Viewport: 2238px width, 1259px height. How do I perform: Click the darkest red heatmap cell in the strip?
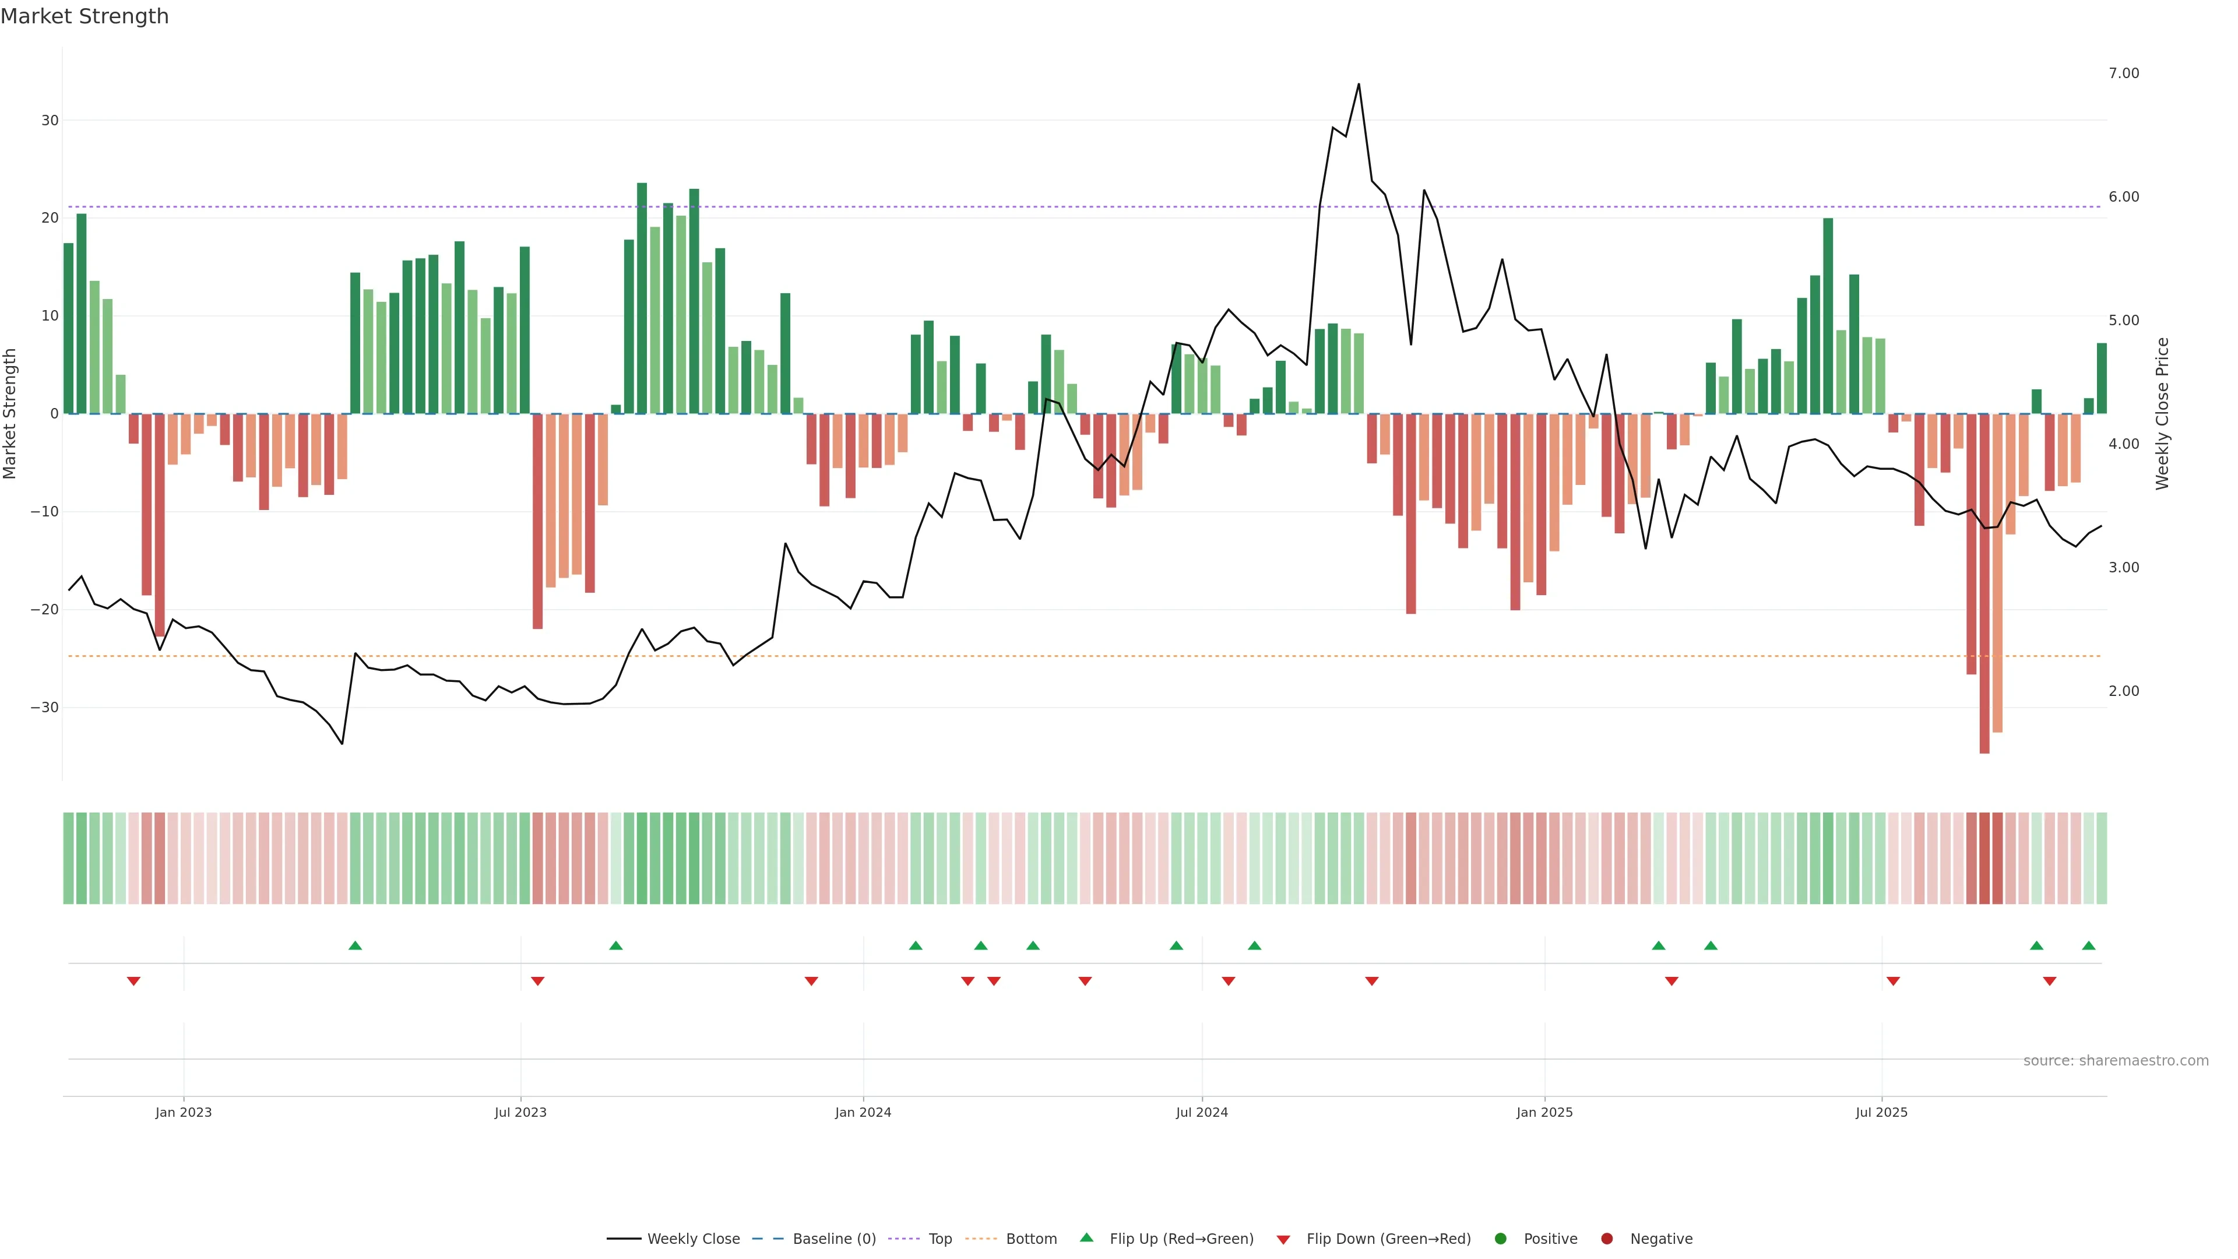[1984, 859]
